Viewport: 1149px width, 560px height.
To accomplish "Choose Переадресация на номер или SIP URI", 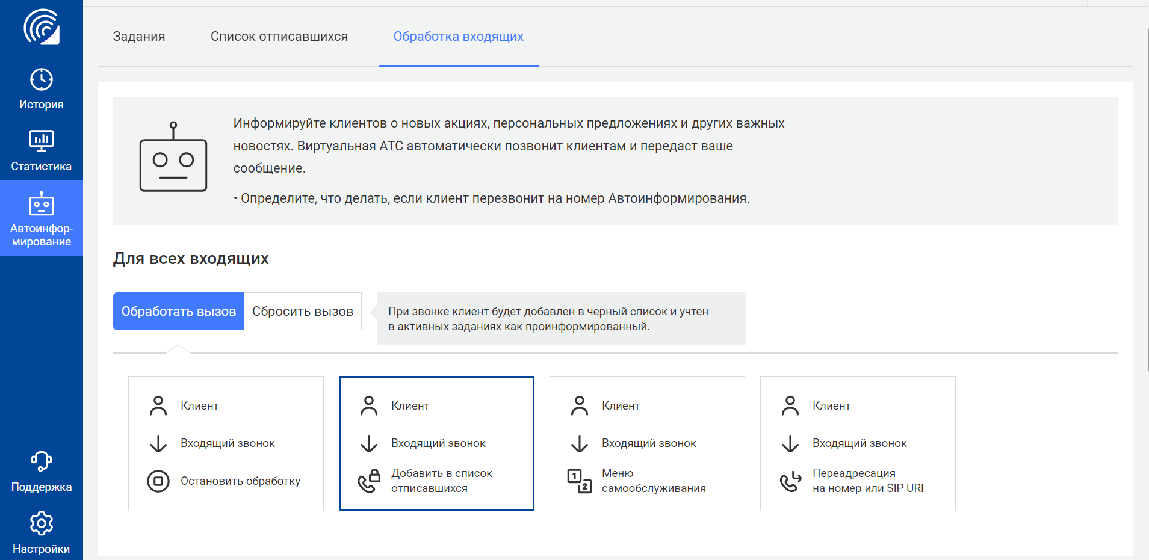I will point(858,444).
